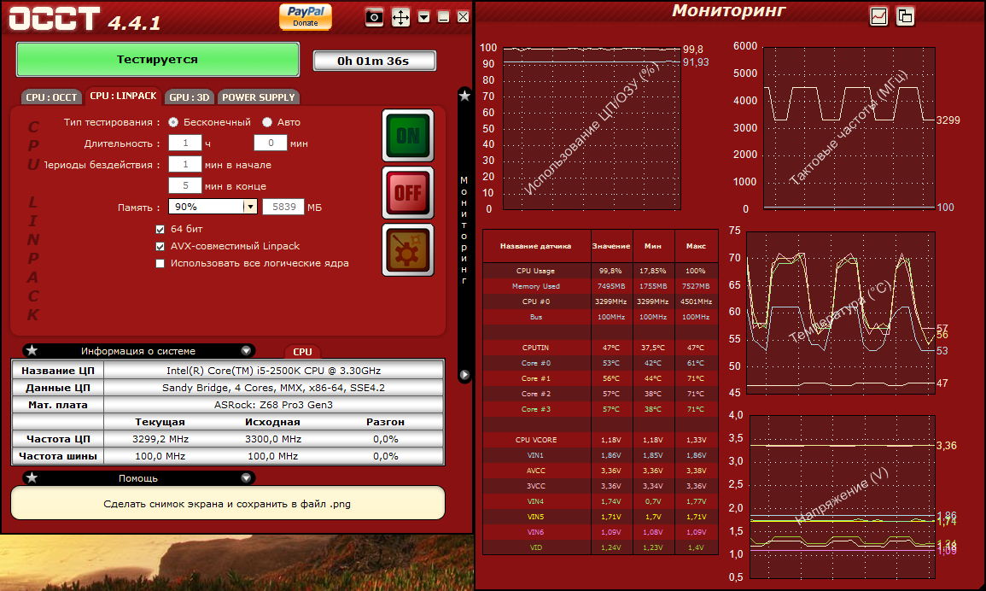Toggle AVX-совместимый Linpack checkbox

coord(160,246)
